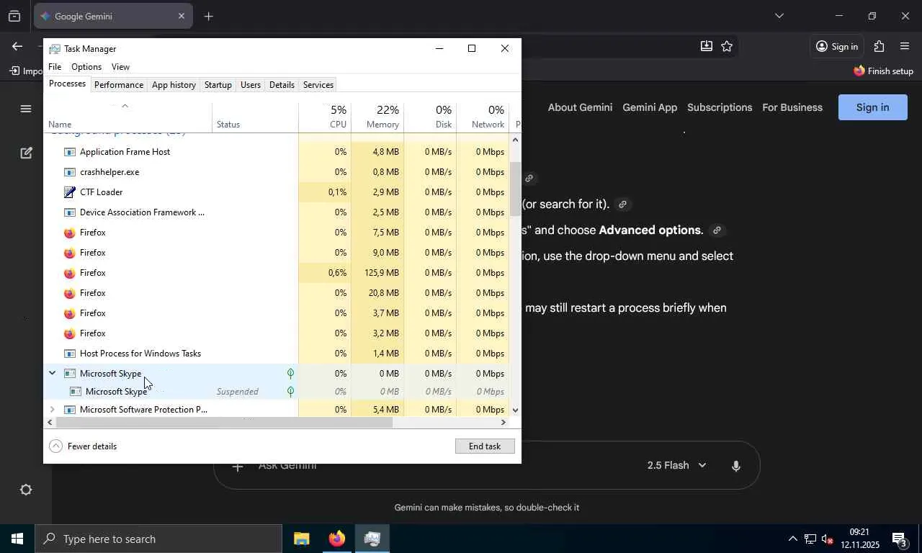Open File Explorer from the taskbar
Viewport: 922px width, 553px height.
(x=301, y=539)
